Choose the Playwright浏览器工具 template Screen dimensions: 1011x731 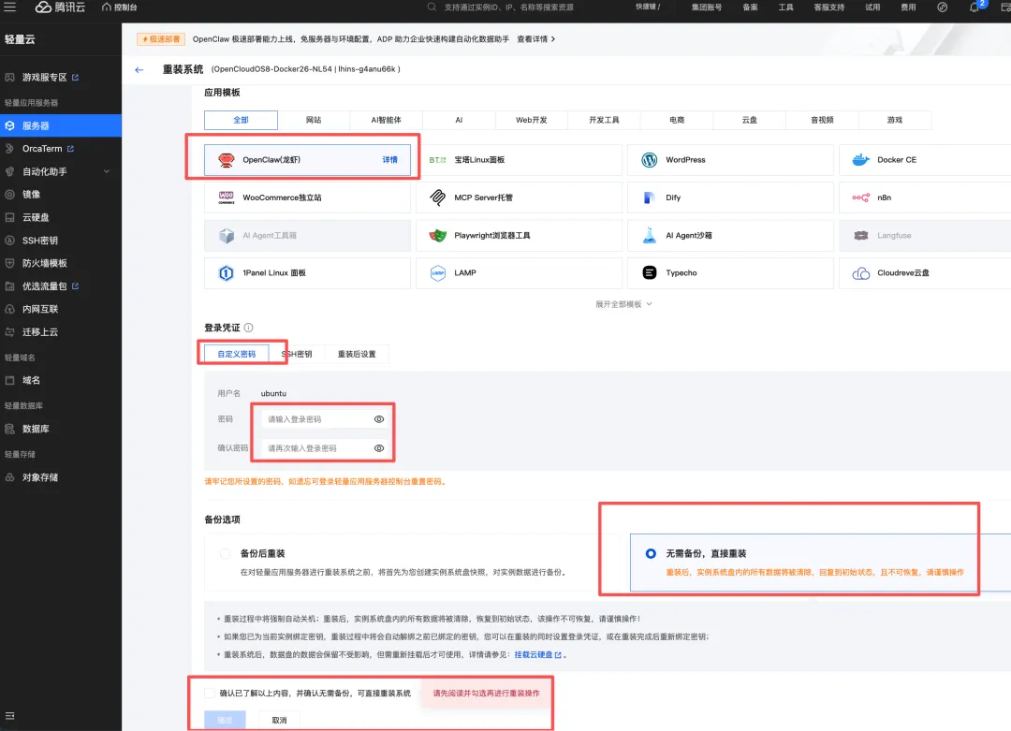[519, 235]
